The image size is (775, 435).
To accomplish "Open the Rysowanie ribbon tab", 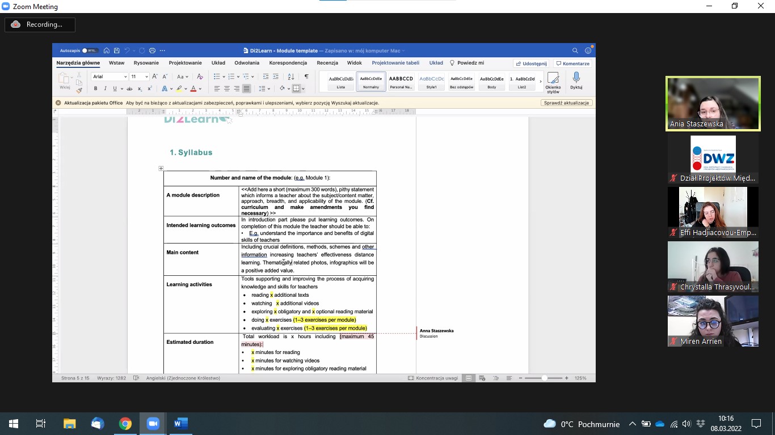I will point(146,63).
